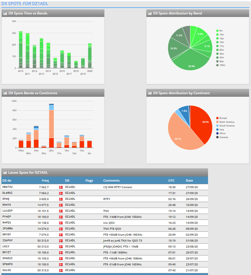Click chart icon beside DX Spots distribution by Continent
Image resolution: width=251 pixels, height=275 pixels.
pos(150,93)
